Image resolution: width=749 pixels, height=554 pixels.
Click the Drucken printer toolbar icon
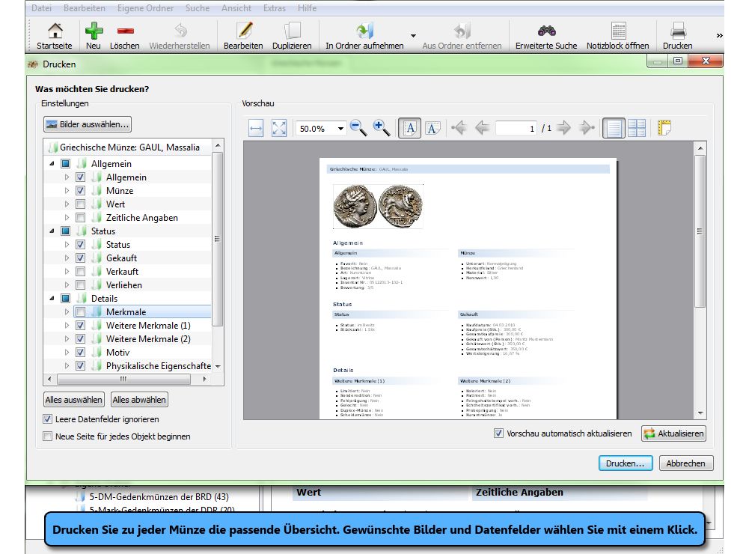[678, 31]
